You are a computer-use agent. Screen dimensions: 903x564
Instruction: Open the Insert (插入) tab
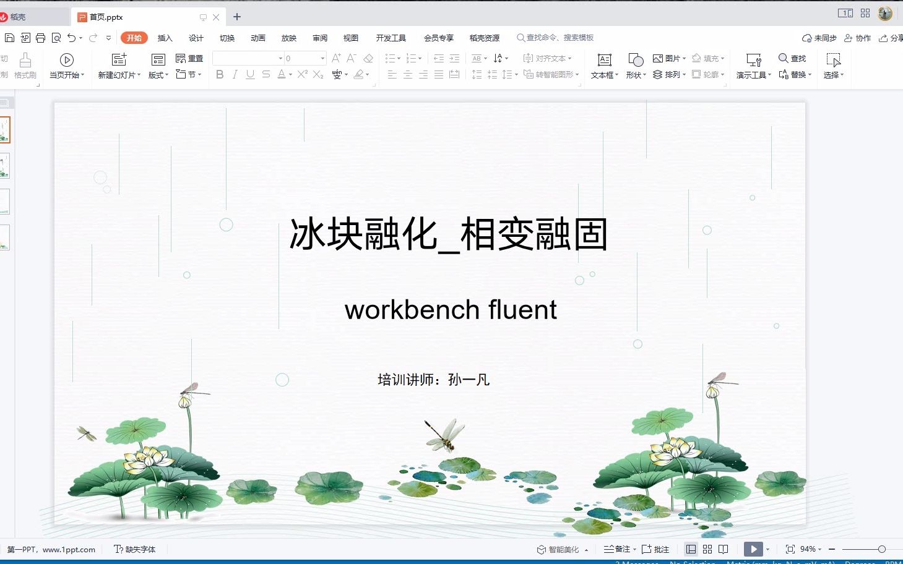pos(165,38)
